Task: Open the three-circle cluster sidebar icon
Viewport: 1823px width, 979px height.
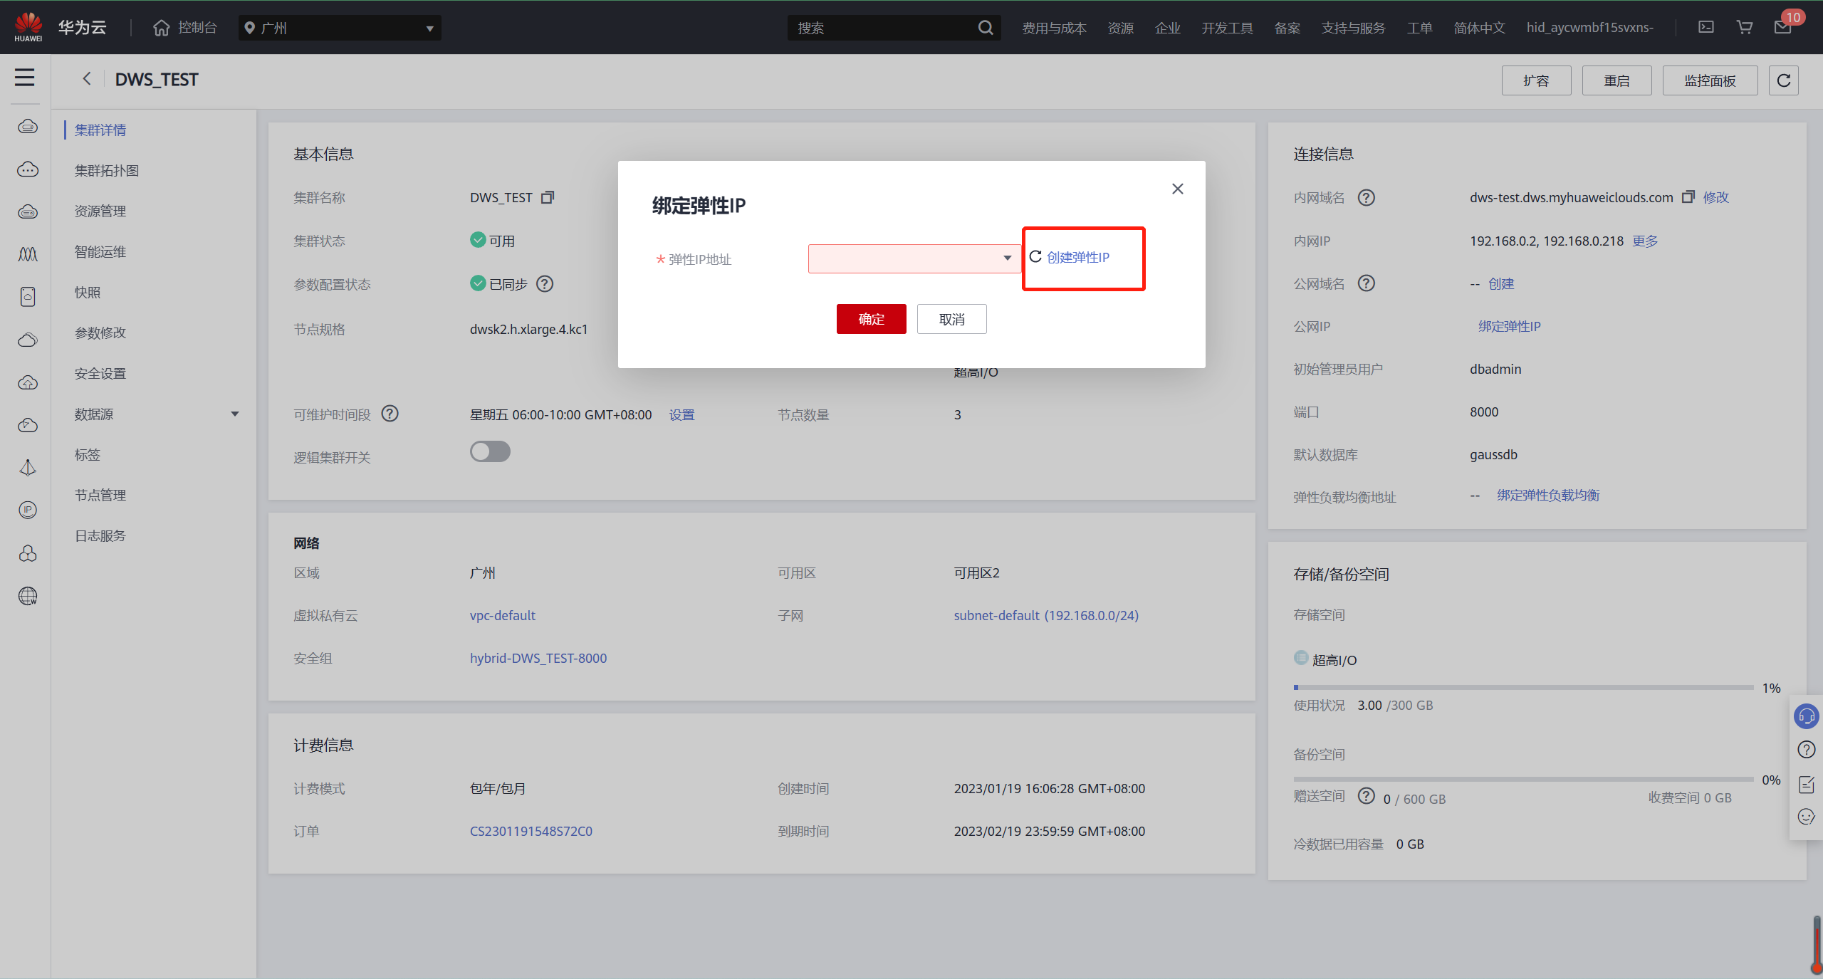Action: [28, 553]
